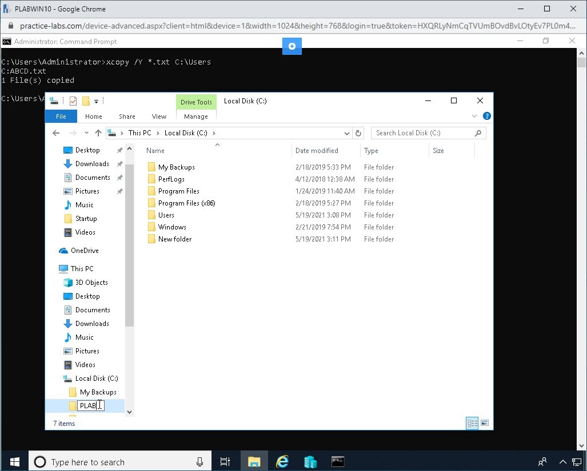The height and width of the screenshot is (471, 587).
Task: Open Explorer Help question mark icon
Action: point(486,116)
